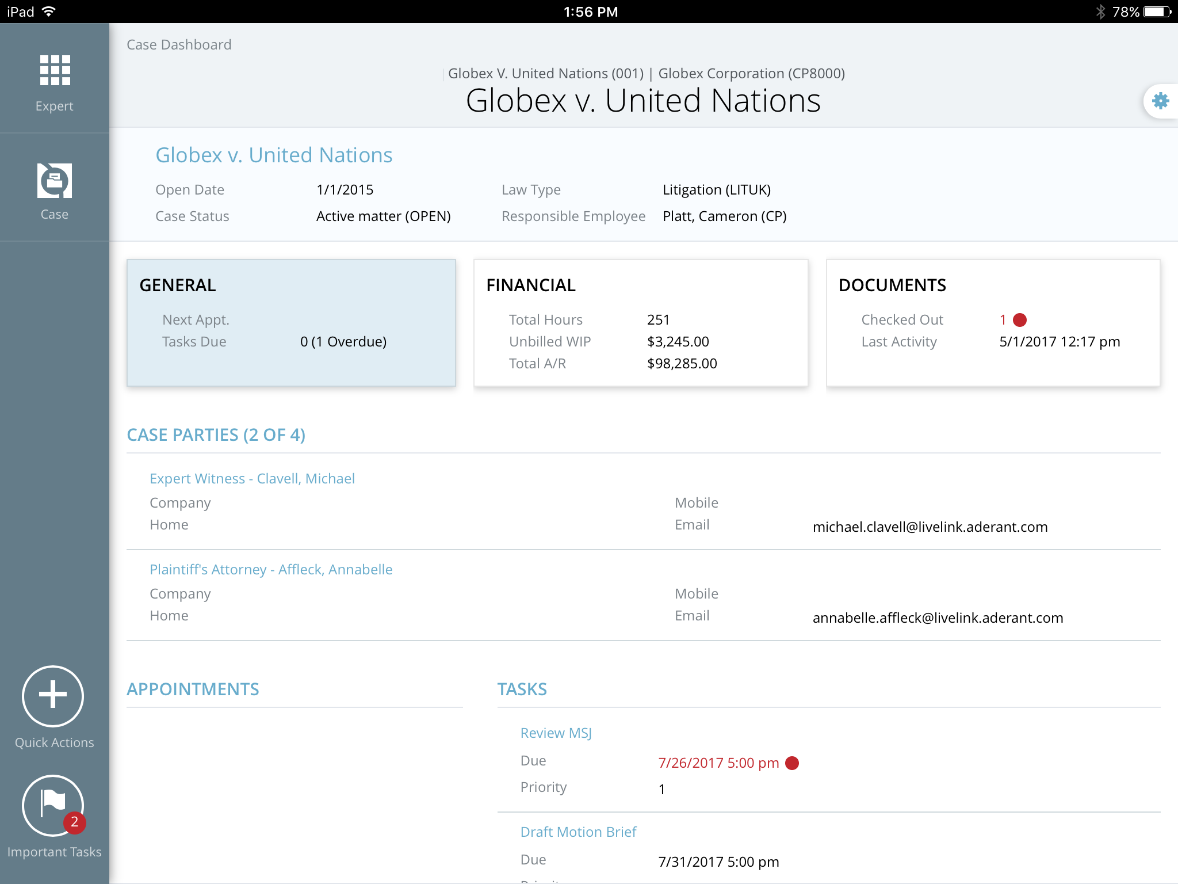Select the GENERAL summary card
Screen dimensions: 1178x884
click(x=291, y=322)
